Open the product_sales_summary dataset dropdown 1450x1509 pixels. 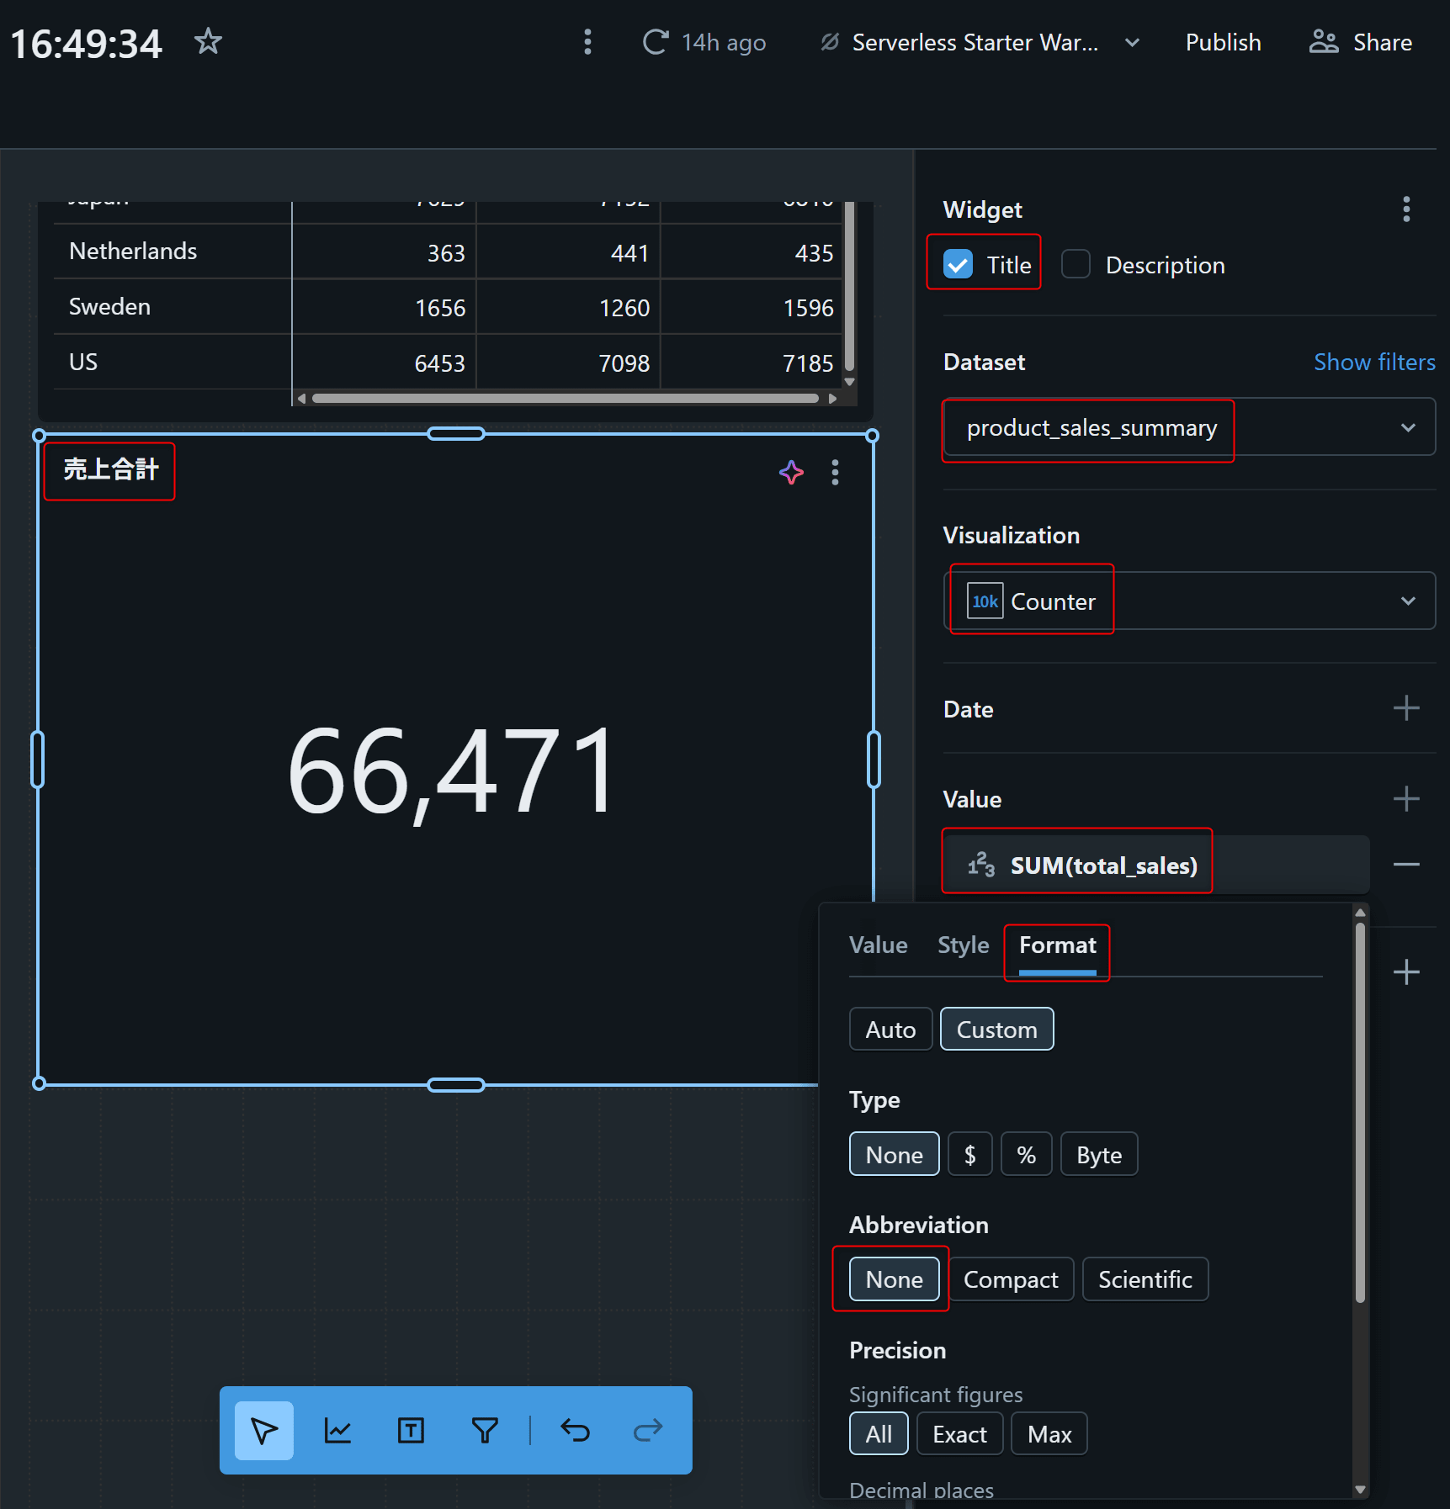click(x=1188, y=428)
